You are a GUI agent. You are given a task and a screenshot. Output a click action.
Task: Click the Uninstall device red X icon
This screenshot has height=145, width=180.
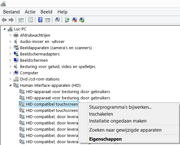pyautogui.click(x=74, y=20)
